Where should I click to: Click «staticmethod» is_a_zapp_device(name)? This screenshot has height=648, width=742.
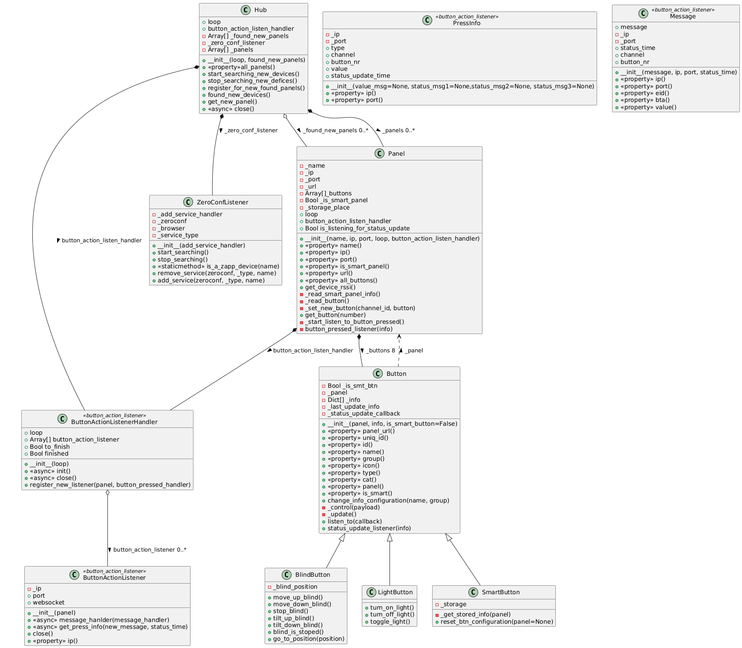tap(218, 266)
